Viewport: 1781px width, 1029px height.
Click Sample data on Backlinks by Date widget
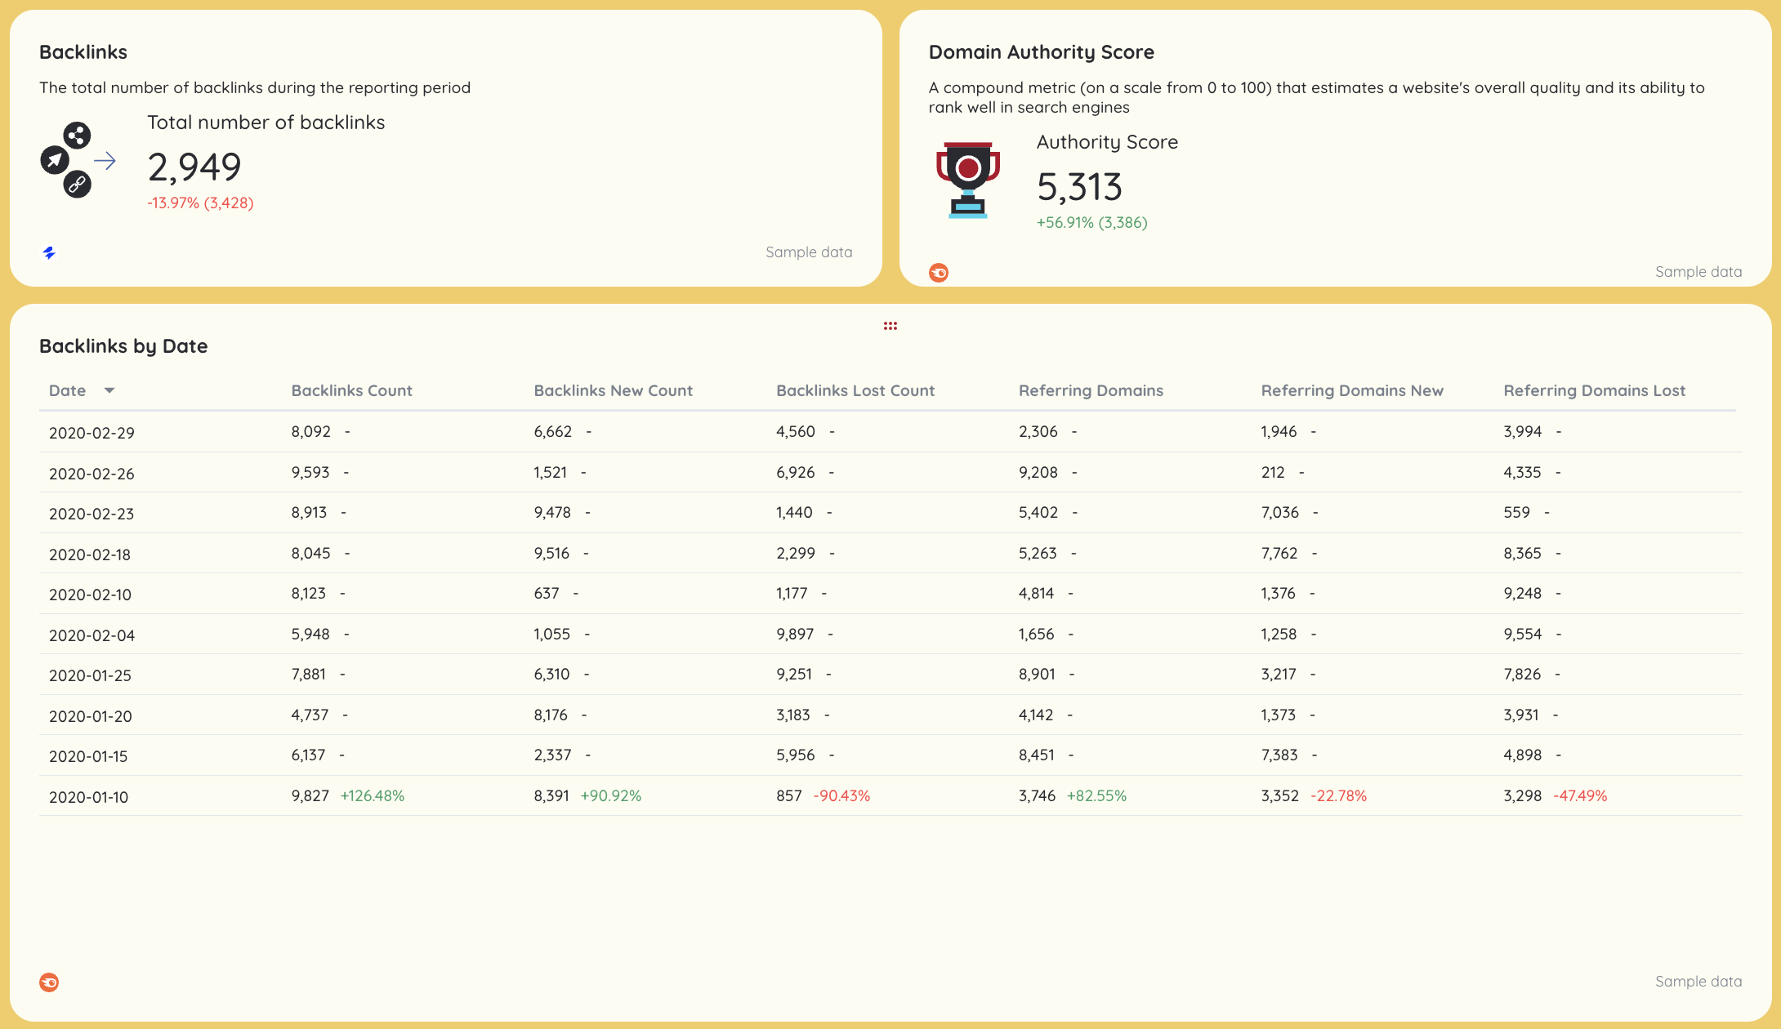click(x=1698, y=982)
